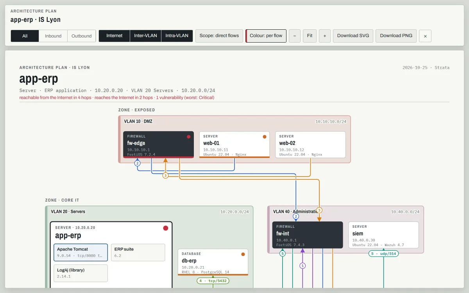Image resolution: width=469 pixels, height=293 pixels.
Task: Click the orange status dot on db-erp
Action: click(x=243, y=254)
